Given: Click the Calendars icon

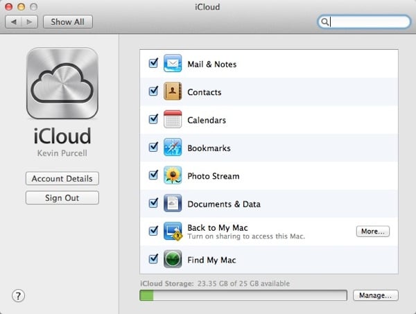Looking at the screenshot, I should (x=173, y=119).
